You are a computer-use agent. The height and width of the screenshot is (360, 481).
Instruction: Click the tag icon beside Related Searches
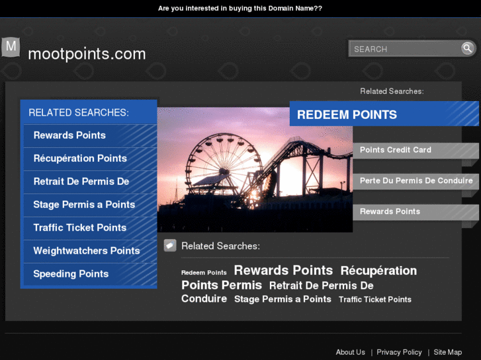[x=170, y=246]
